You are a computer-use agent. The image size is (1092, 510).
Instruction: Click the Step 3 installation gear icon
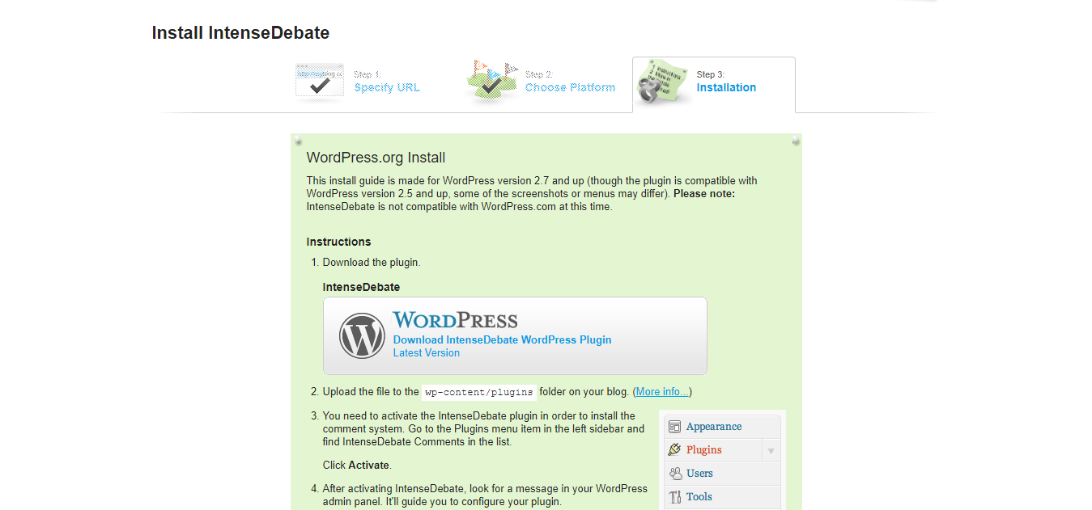(x=662, y=82)
